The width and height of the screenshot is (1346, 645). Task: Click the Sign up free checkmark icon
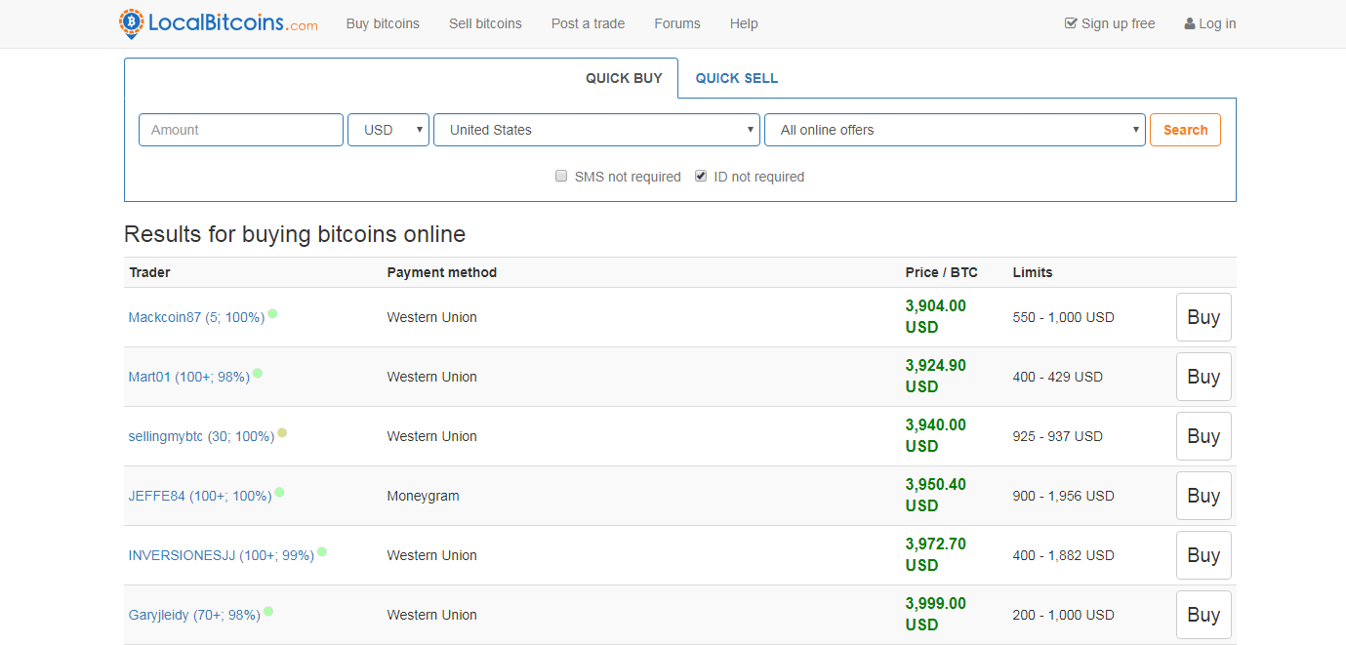1071,23
